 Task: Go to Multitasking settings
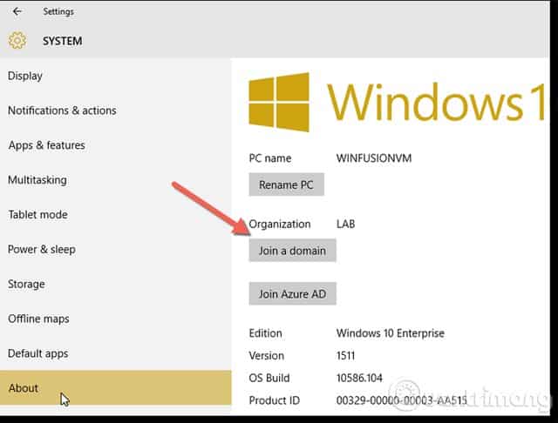pyautogui.click(x=116, y=180)
